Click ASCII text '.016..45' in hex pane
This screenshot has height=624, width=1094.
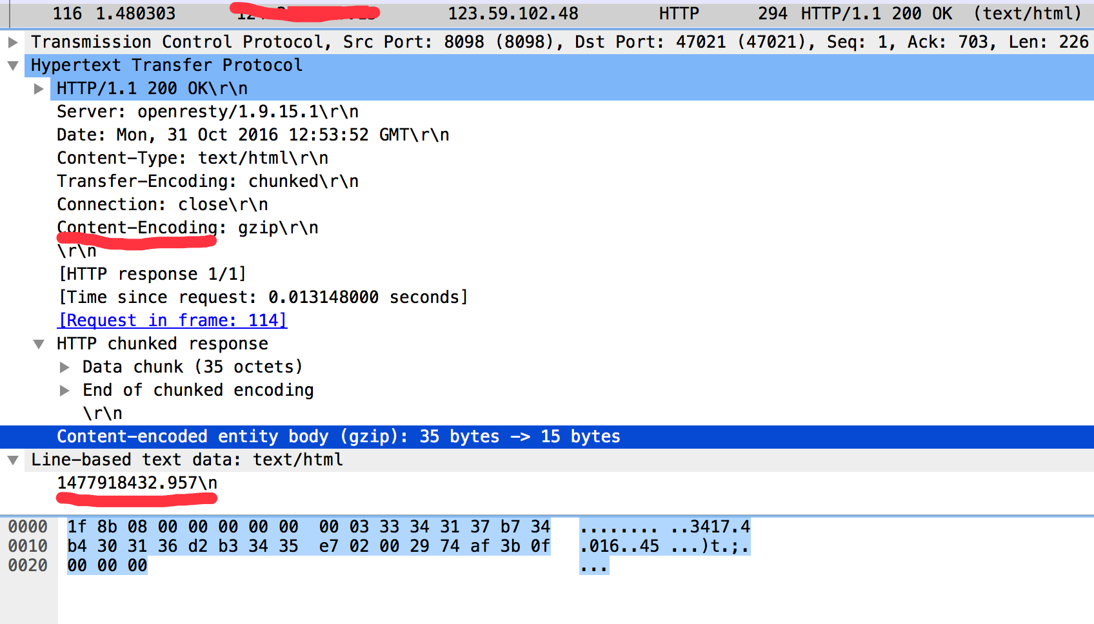[x=619, y=546]
